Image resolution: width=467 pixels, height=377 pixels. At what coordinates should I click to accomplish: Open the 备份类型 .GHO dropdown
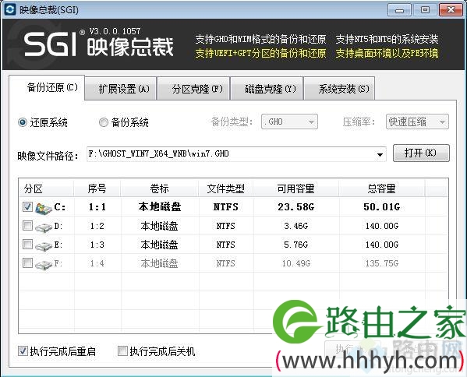click(289, 122)
